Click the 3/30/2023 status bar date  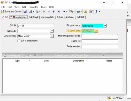point(118,98)
